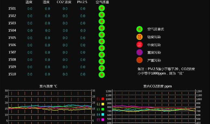Image resolution: width=210 pixels, height=124 pixels.
Task: Click the green air quality icon for room 1505
Action: pos(102,35)
